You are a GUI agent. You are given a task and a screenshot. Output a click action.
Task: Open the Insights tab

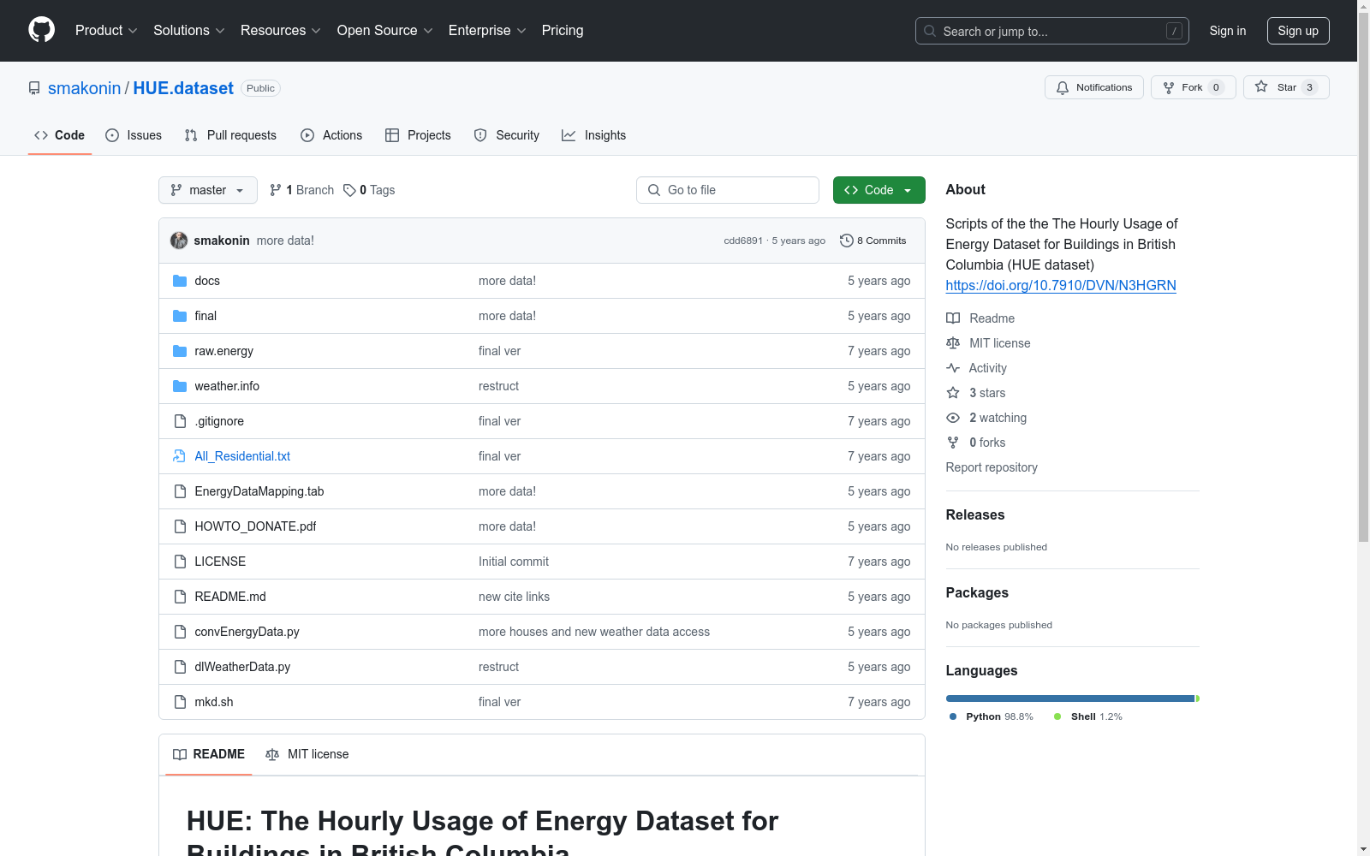[x=594, y=135]
